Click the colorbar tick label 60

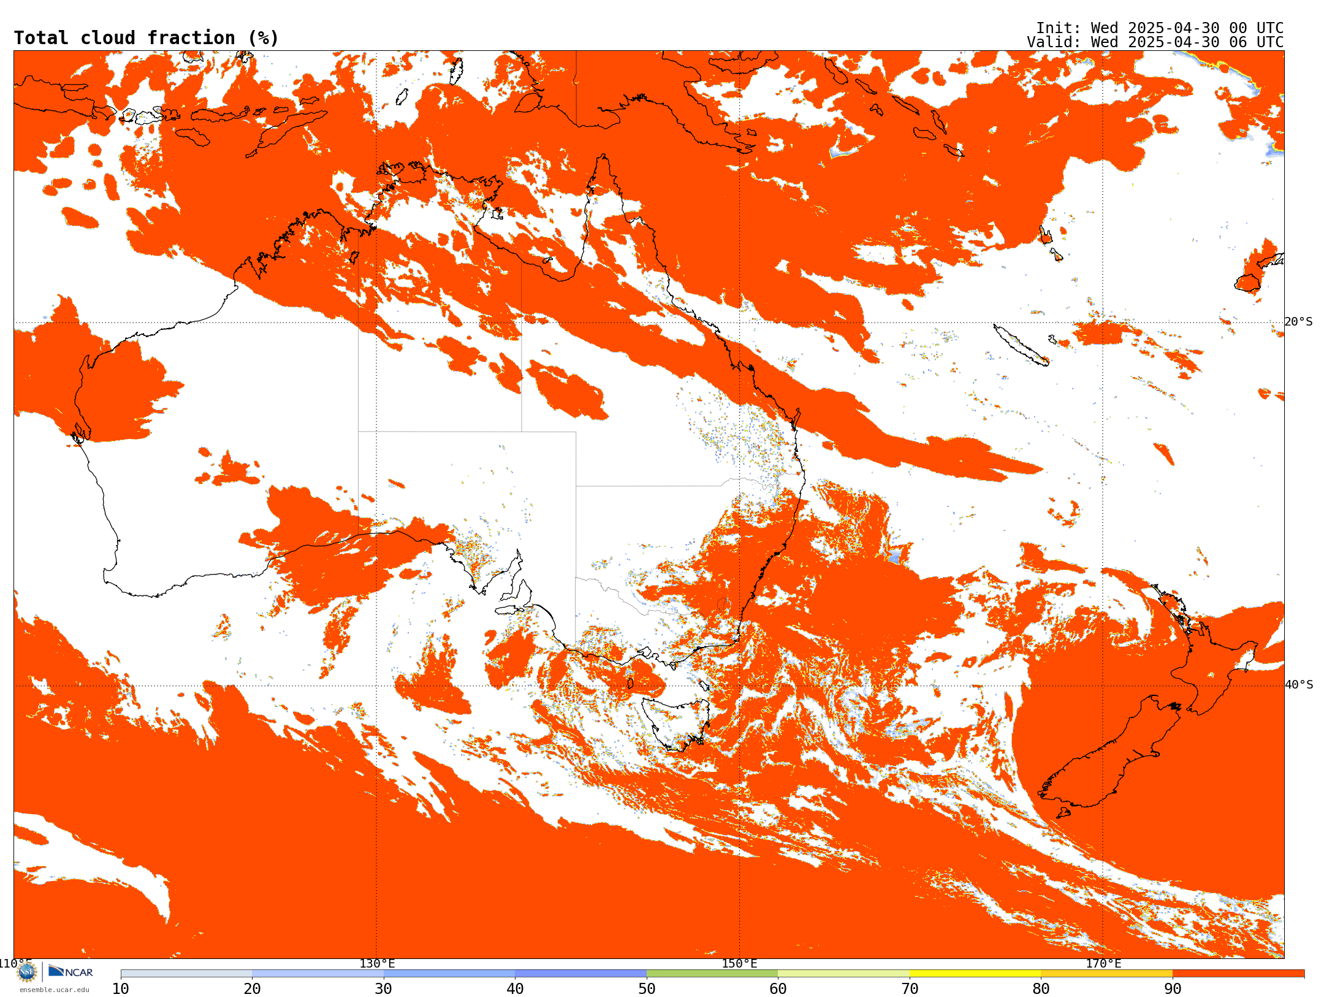pos(778,989)
